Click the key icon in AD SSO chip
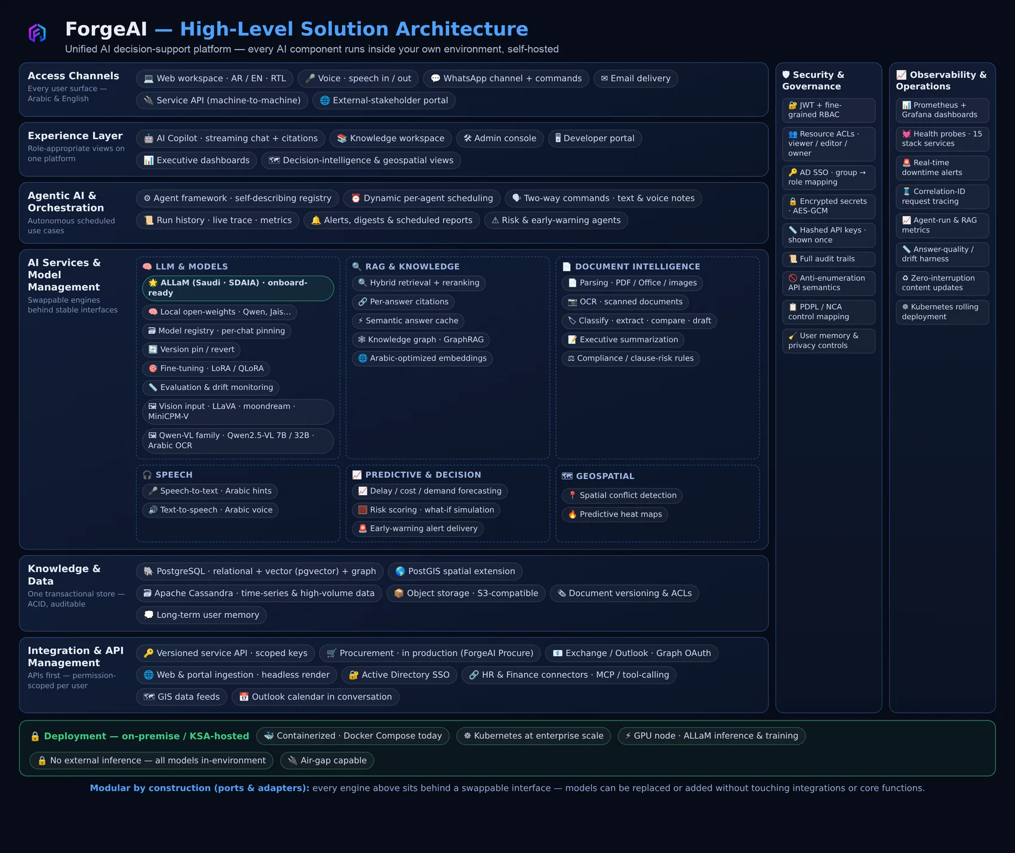 point(793,173)
